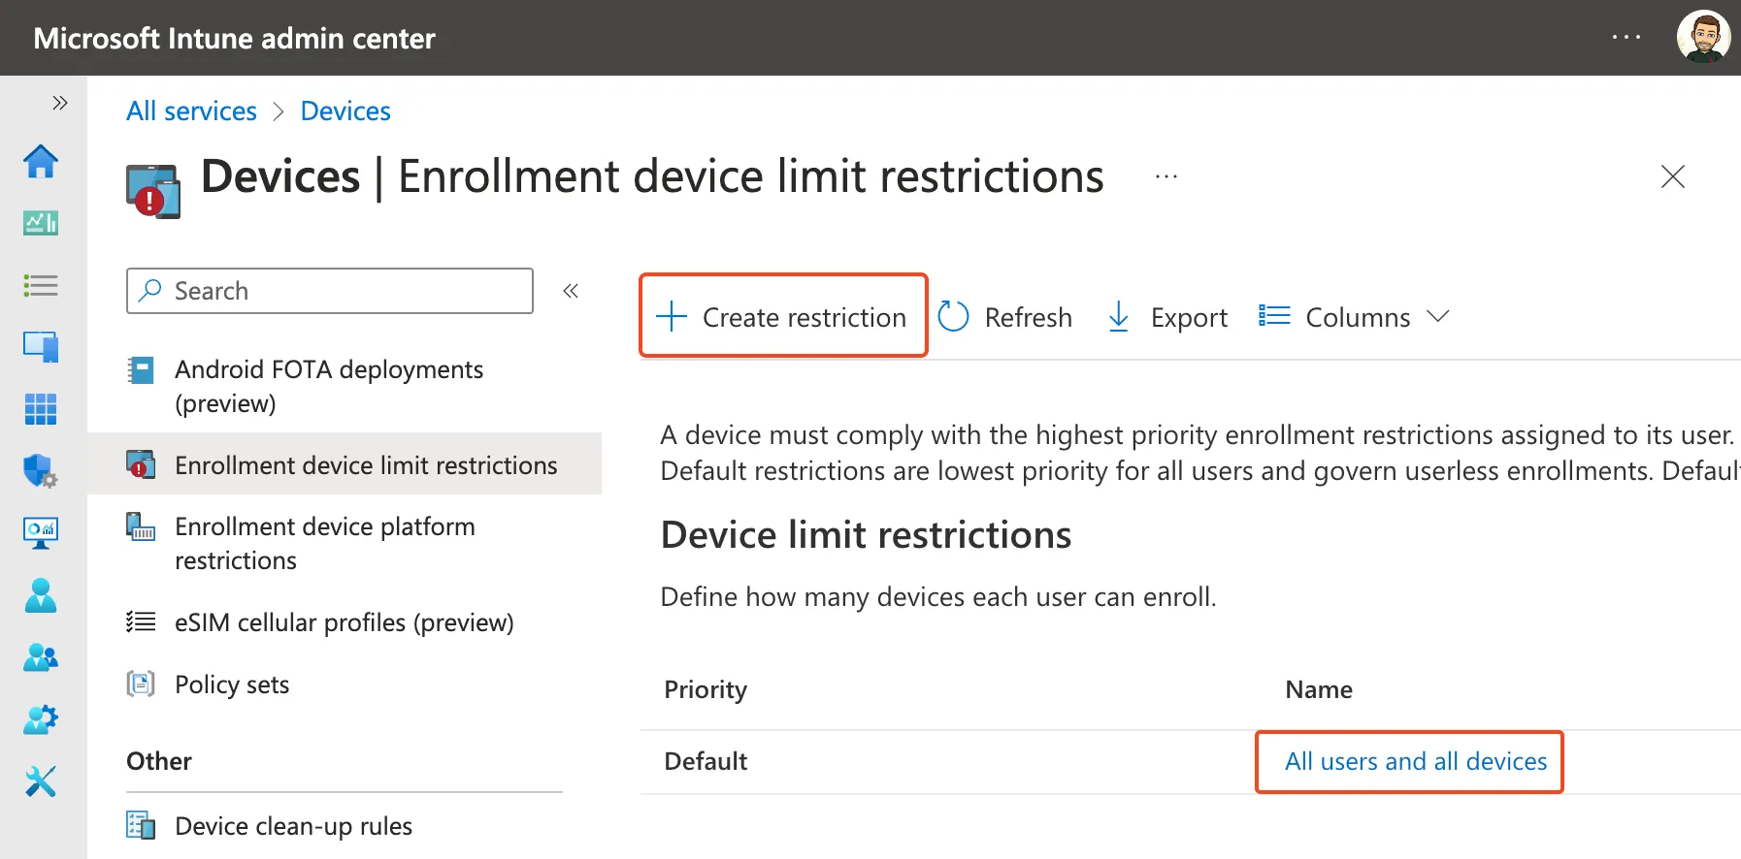This screenshot has width=1741, height=859.
Task: Click the Android FOTA deployments notebook icon
Action: point(141,370)
